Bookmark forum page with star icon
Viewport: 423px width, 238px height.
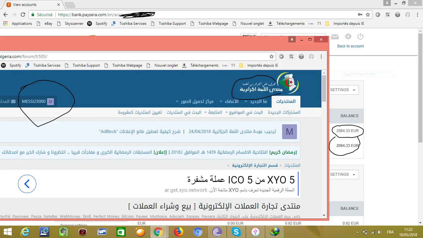point(272,56)
